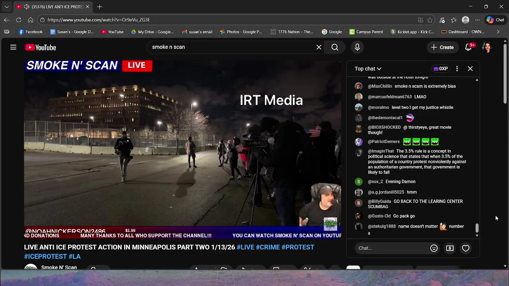Viewport: 509px width, 286px height.
Task: Expand the Top chat mode dropdown
Action: click(x=368, y=69)
